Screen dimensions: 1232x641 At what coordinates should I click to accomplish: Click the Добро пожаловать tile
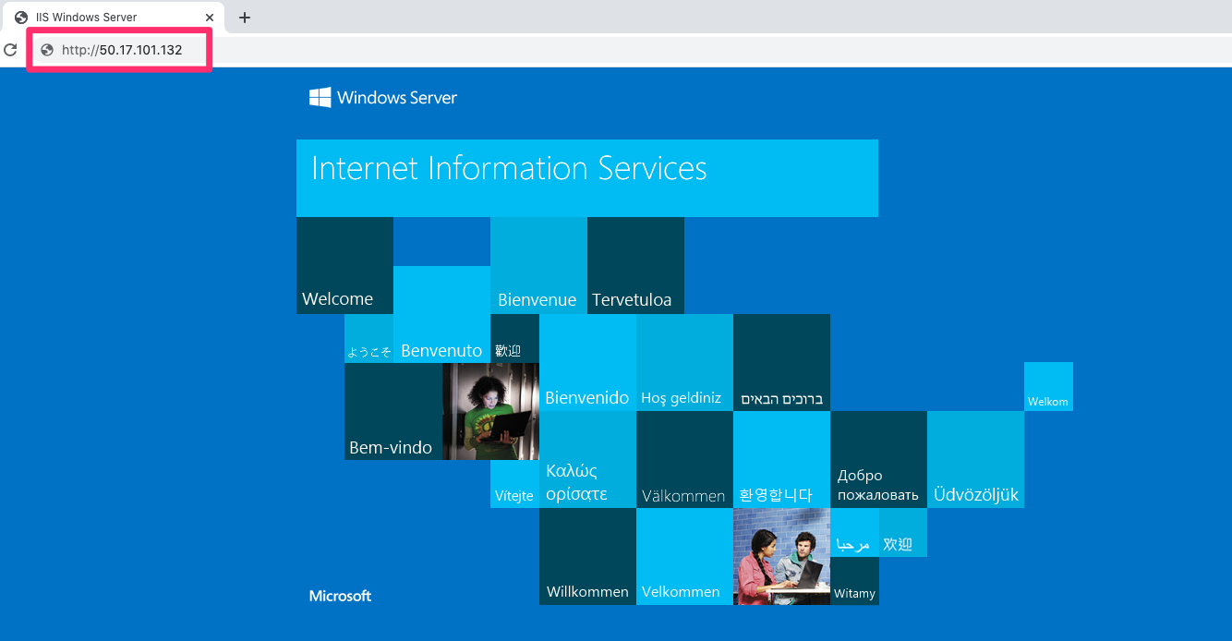tap(878, 459)
